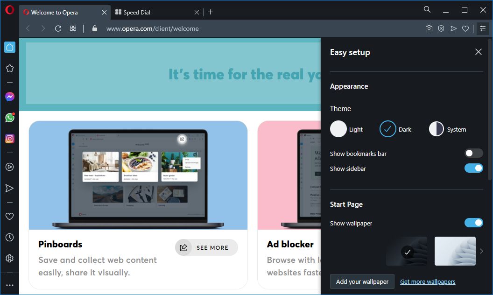Toggle the Easy setup button in the toolbar
Viewport: 493px width, 295px height.
coord(483,28)
